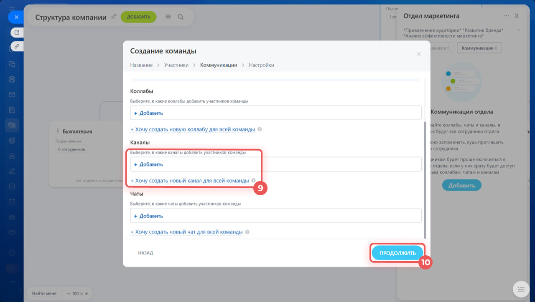Viewport: 535px width, 302px height.
Task: Click the НАЗАД button
Action: point(145,253)
